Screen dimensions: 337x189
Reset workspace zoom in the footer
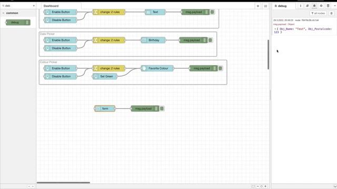[262, 186]
